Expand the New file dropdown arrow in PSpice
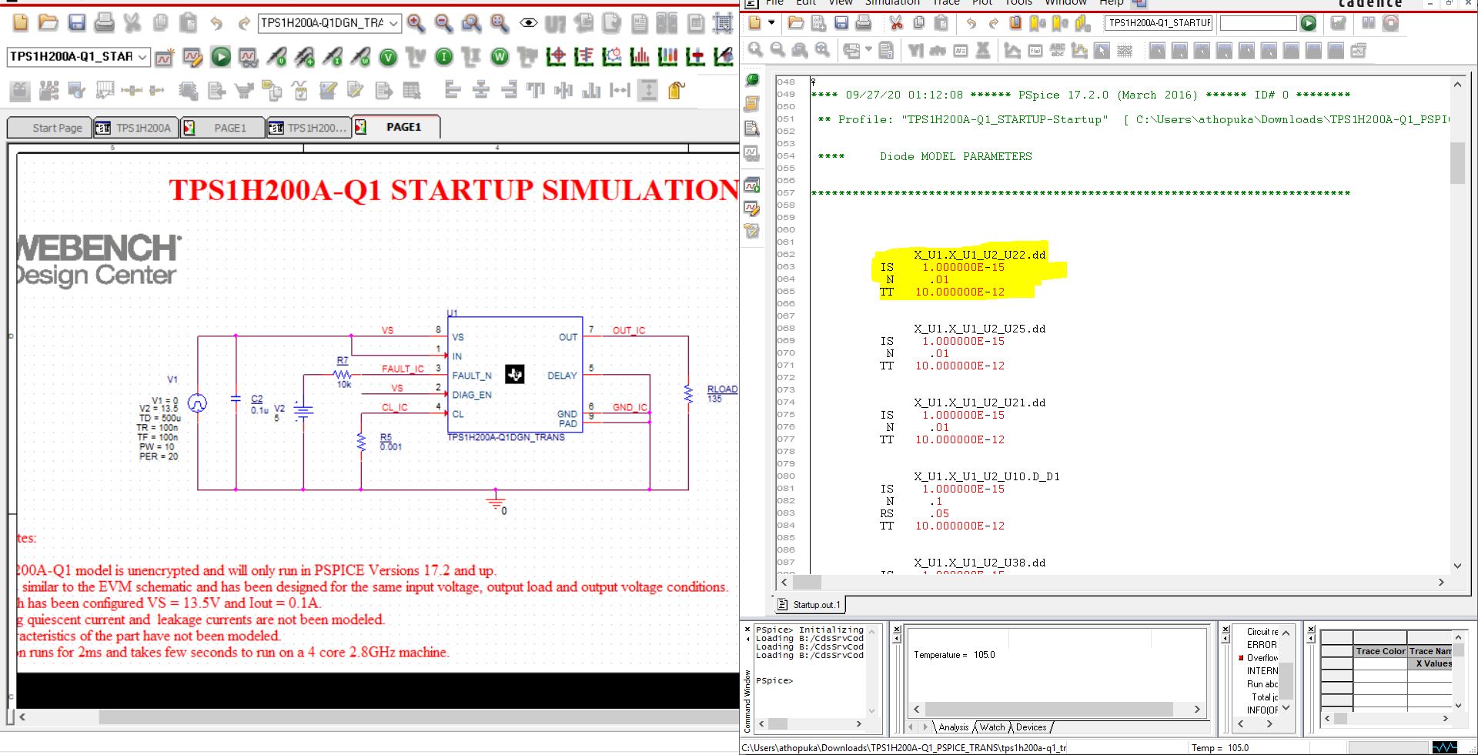The image size is (1478, 755). point(771,23)
